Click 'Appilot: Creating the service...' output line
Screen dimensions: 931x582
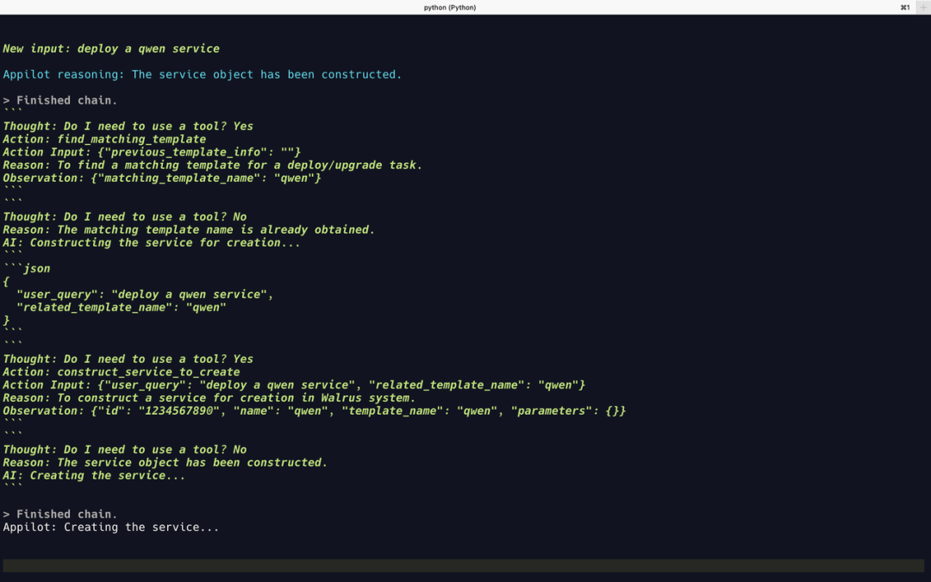pos(111,528)
